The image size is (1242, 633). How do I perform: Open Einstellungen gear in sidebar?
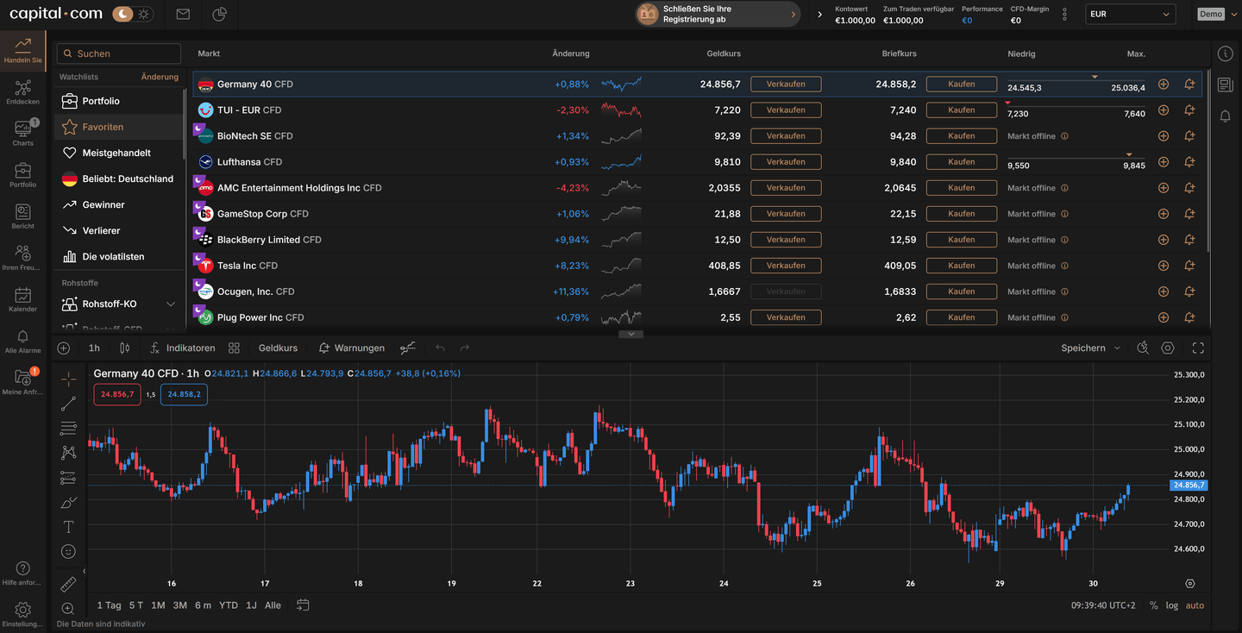pyautogui.click(x=23, y=614)
